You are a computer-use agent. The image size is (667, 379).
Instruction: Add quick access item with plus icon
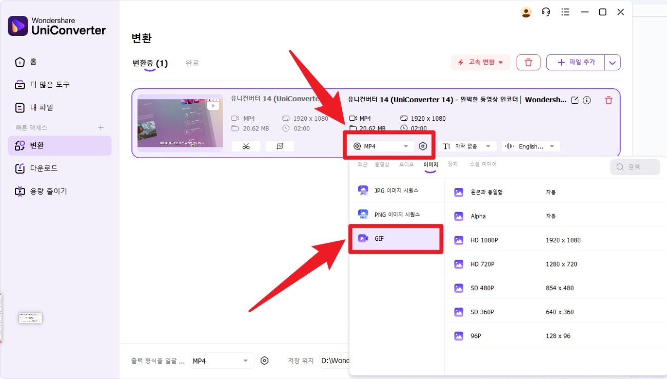[101, 127]
